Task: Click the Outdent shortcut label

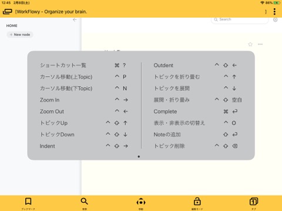Action: point(163,65)
